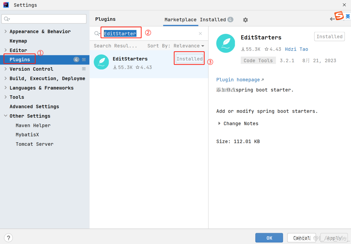Open Tomcat Server settings
Viewport: 351px width, 244px height.
click(35, 144)
